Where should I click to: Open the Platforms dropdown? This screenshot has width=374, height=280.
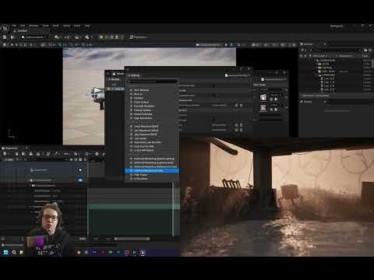139,37
